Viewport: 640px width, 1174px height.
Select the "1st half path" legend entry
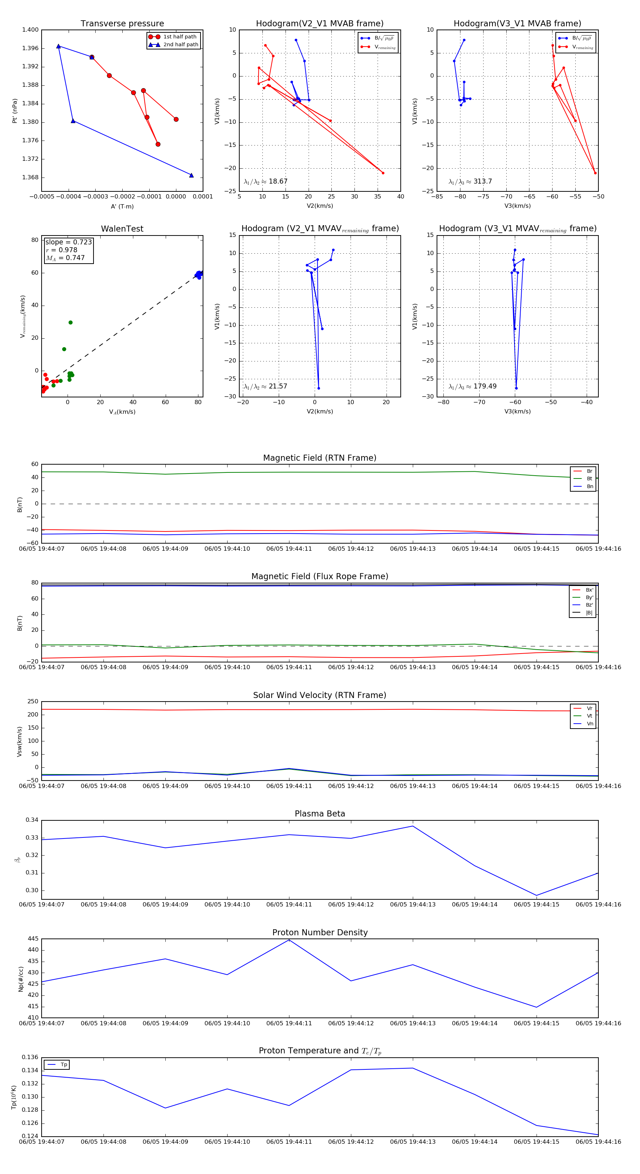[174, 37]
